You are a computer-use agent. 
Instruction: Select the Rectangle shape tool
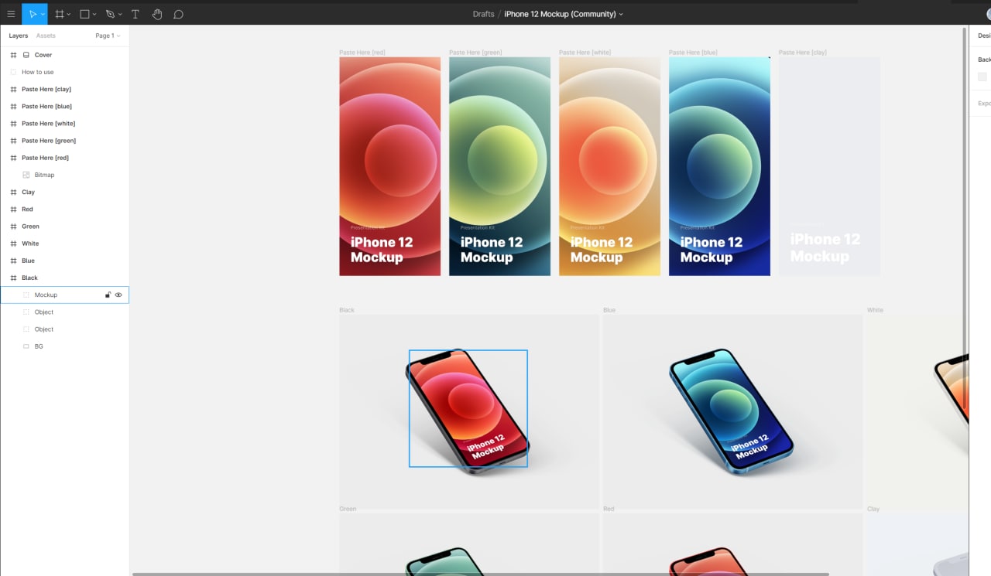click(85, 14)
